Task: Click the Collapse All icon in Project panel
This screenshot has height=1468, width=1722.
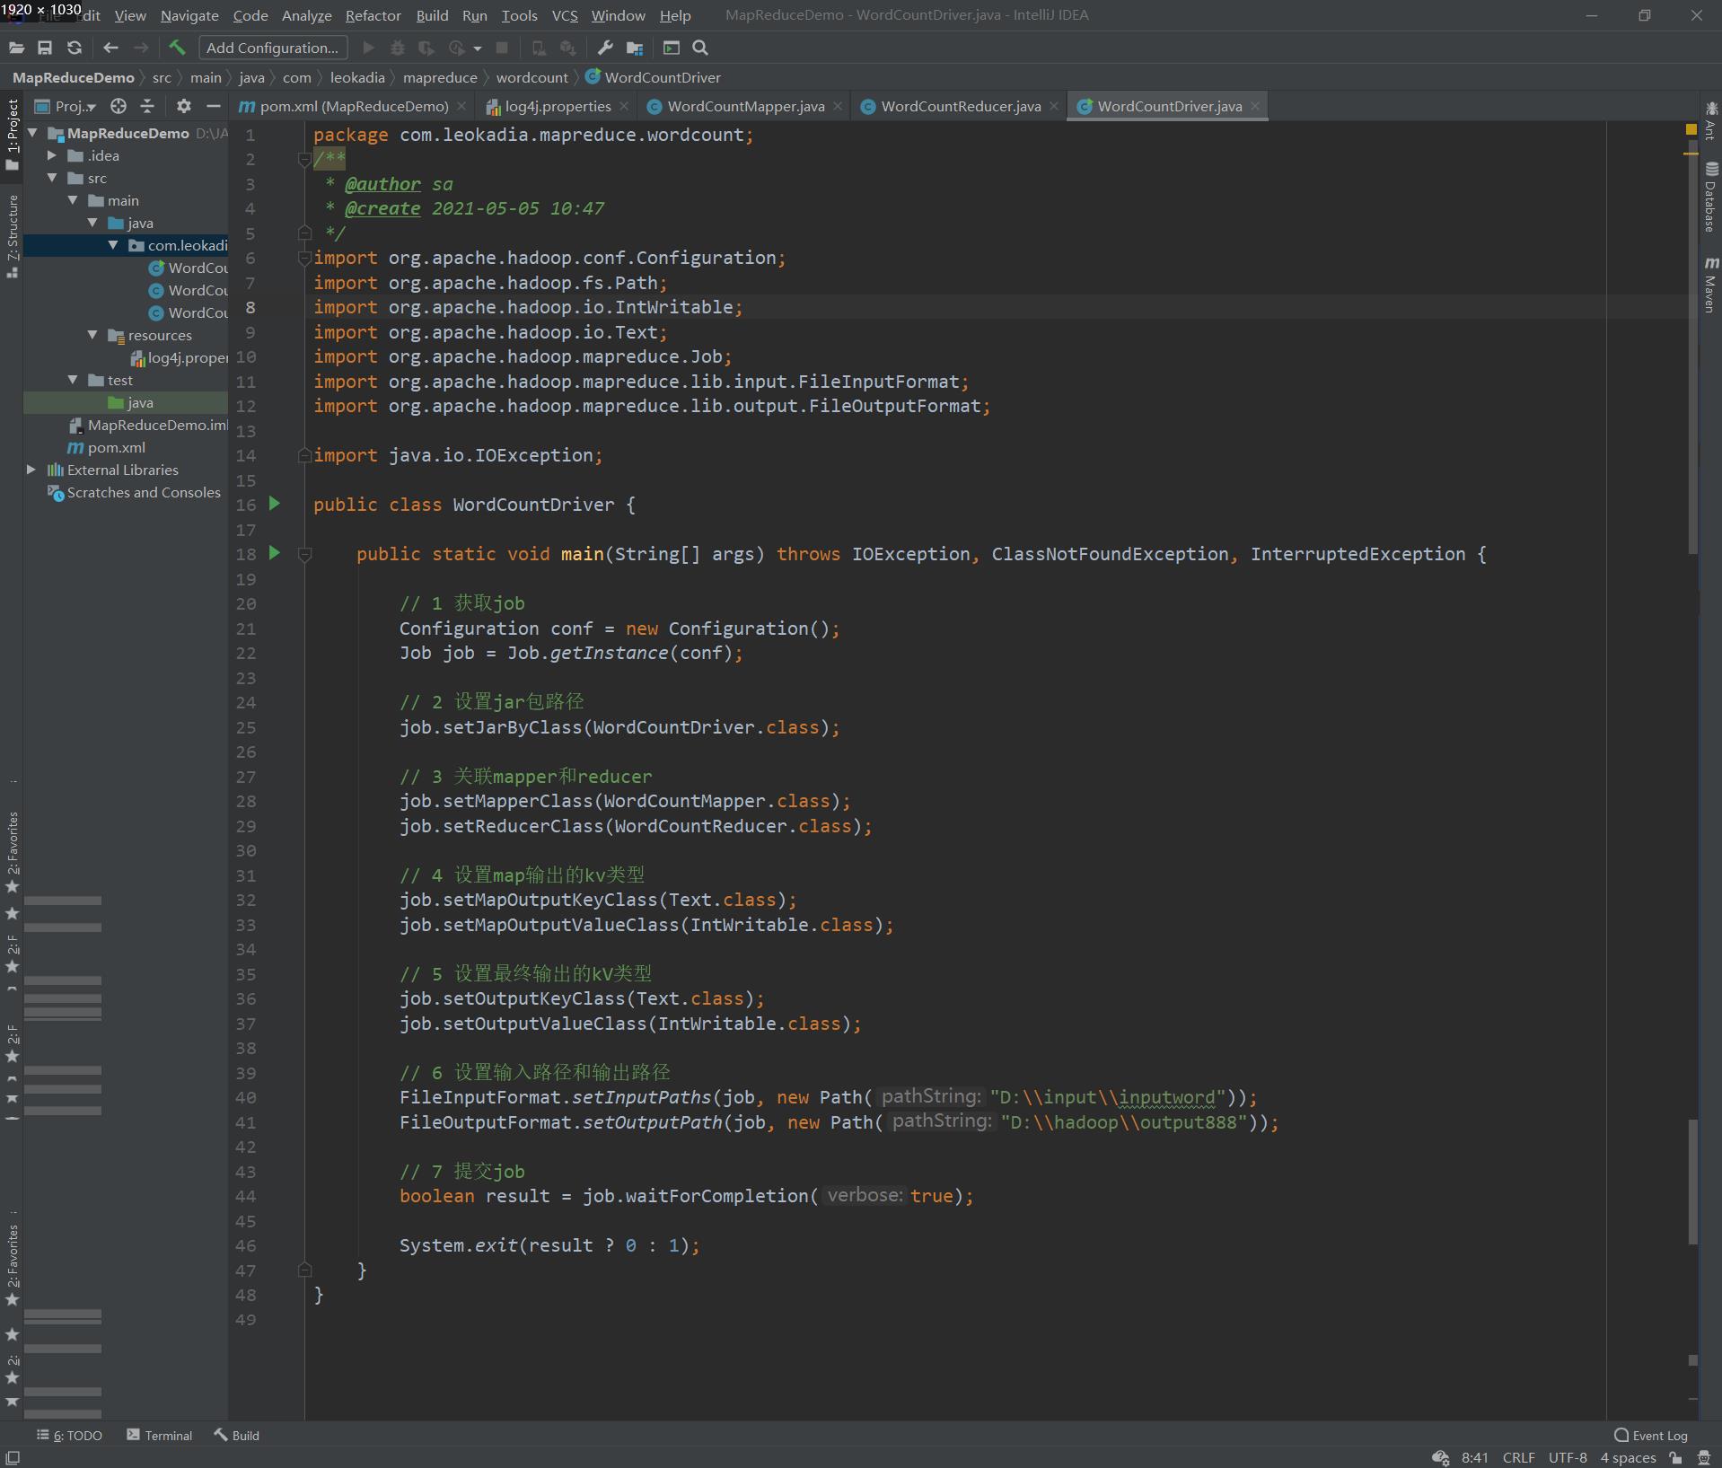Action: click(x=147, y=106)
